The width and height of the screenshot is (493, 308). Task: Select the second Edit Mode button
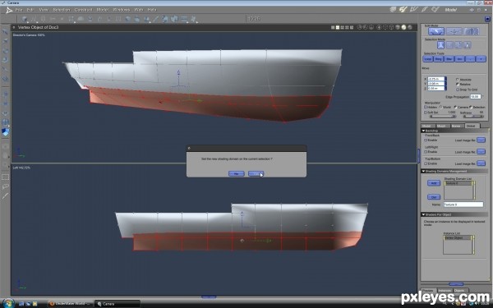[x=454, y=31]
